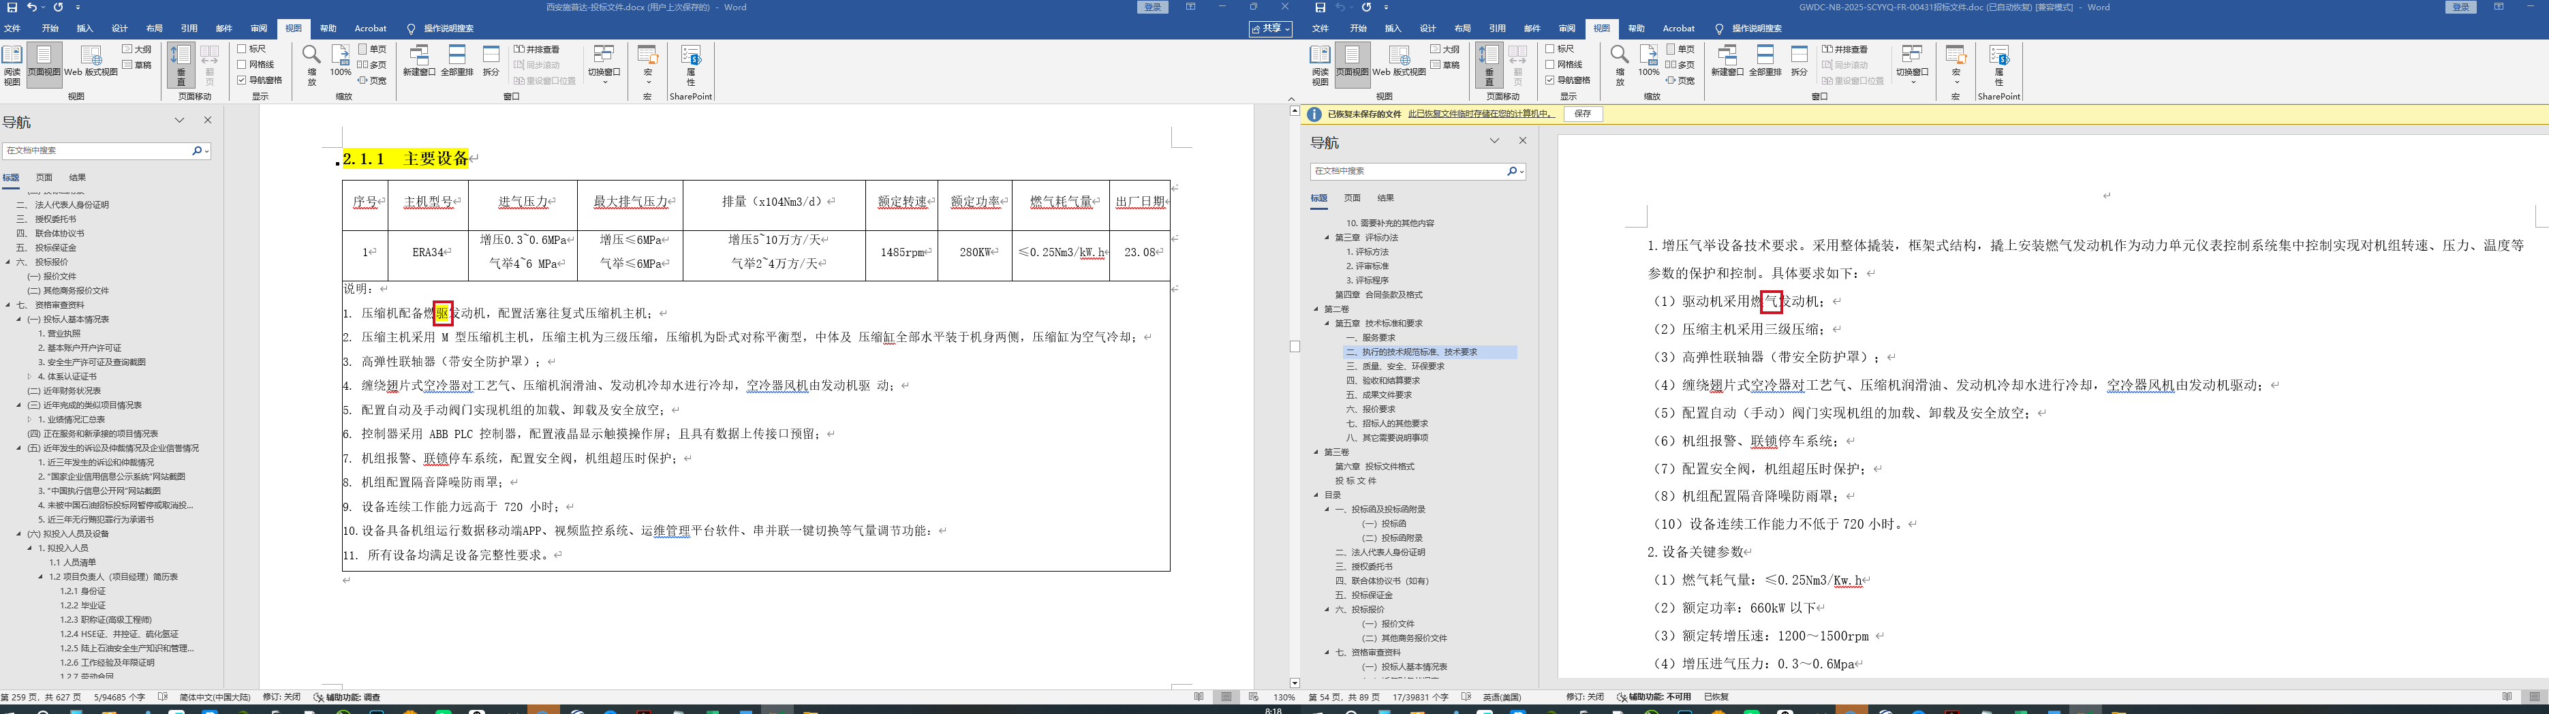Open SharePoint Properties in left window

(x=692, y=65)
